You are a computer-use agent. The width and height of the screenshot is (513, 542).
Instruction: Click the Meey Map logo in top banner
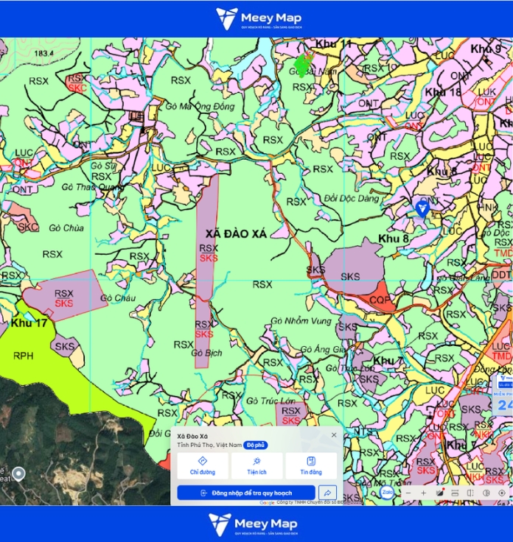259,18
